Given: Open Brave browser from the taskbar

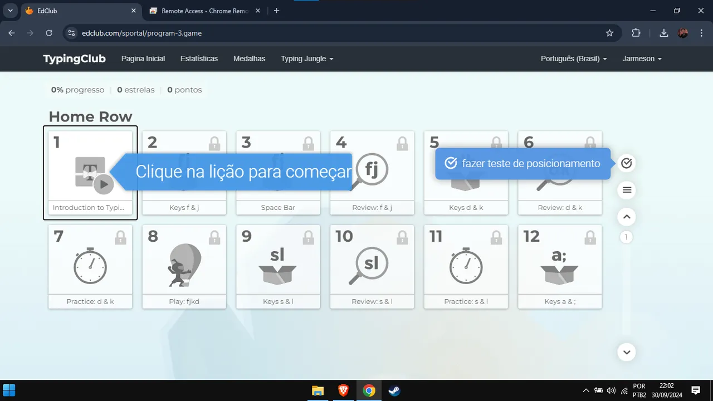Looking at the screenshot, I should point(343,390).
